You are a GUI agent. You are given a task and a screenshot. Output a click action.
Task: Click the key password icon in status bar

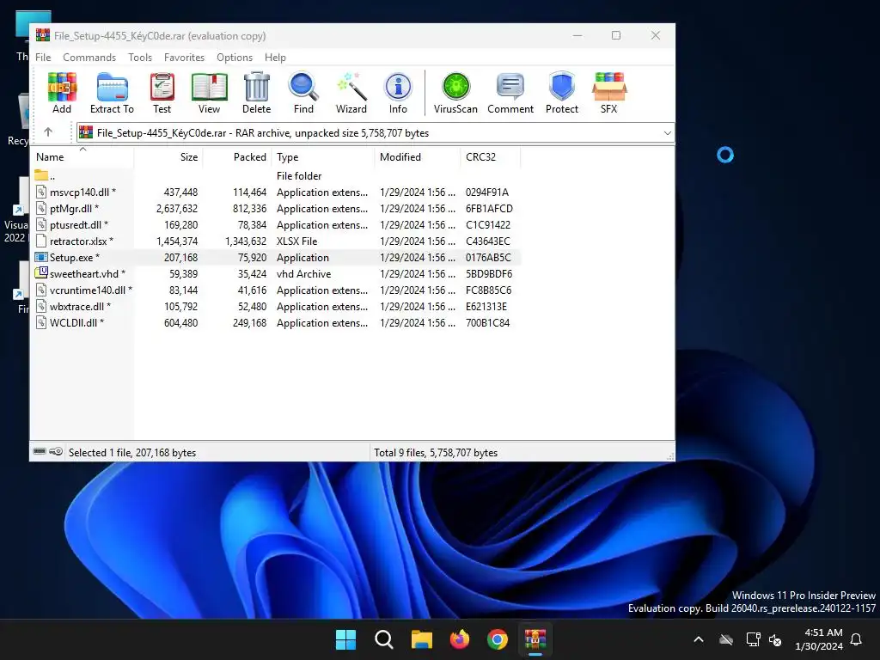click(56, 451)
